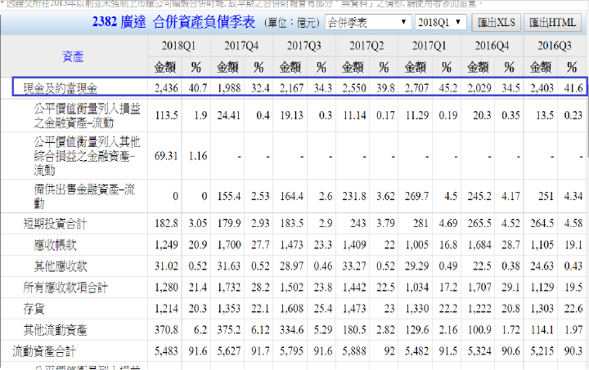Image resolution: width=589 pixels, height=370 pixels.
Task: Select the 應收帳款 row label
Action: coord(56,245)
